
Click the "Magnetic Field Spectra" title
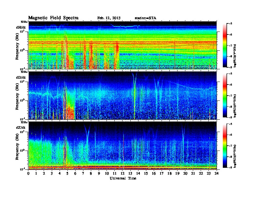53,18
